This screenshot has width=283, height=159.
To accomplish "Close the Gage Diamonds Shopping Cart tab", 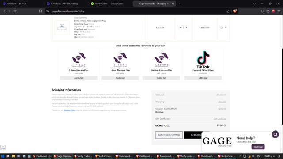I will tap(173, 4).
